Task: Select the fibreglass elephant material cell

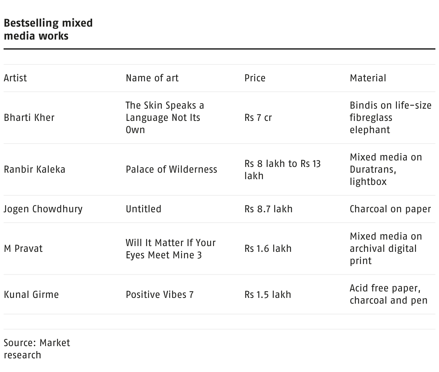Action: tap(390, 118)
